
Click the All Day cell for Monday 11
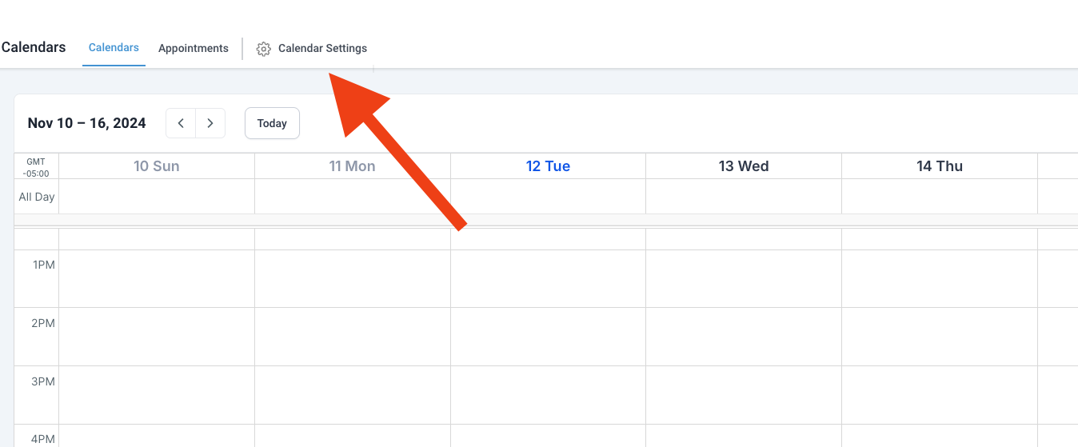tap(353, 197)
